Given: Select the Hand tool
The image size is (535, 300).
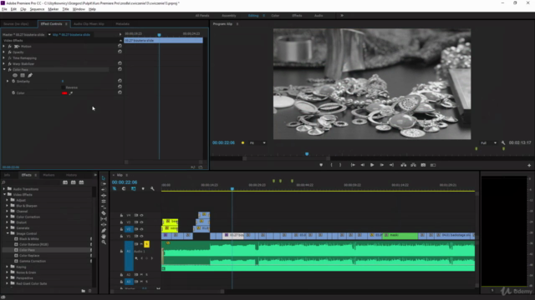Looking at the screenshot, I should point(104,237).
